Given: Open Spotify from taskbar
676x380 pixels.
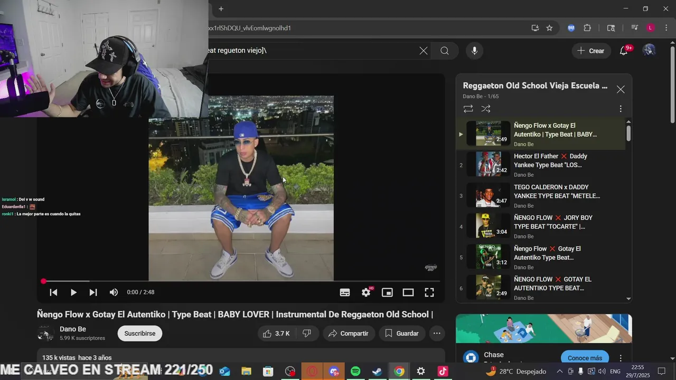Looking at the screenshot, I should click(x=355, y=372).
